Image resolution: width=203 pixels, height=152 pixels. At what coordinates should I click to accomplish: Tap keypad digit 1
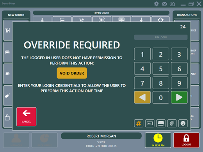(x=142, y=54)
